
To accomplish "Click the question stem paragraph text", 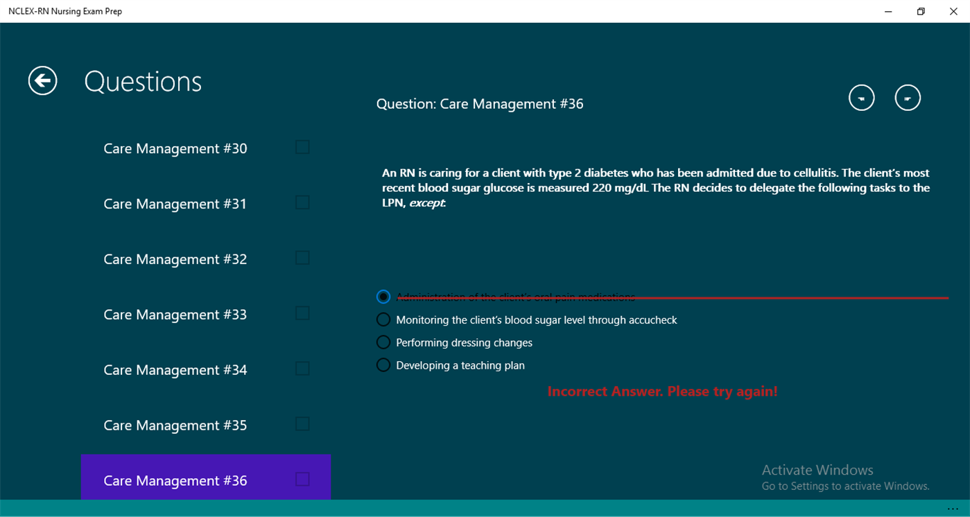I will (x=656, y=188).
